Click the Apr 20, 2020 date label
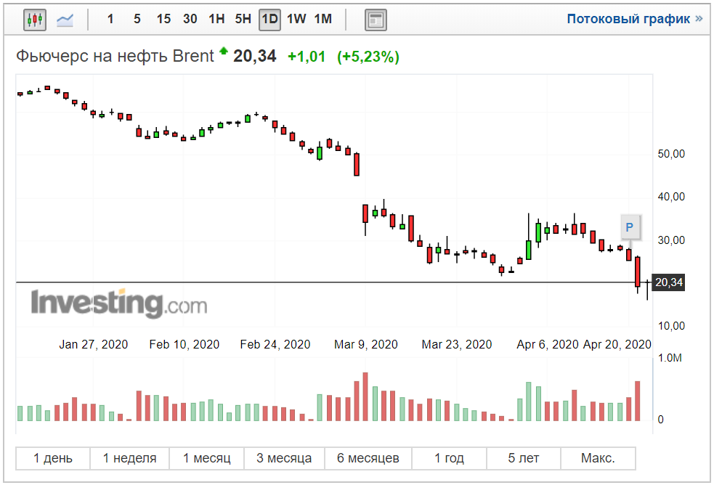Viewport: 714px width, 485px height. 617,344
